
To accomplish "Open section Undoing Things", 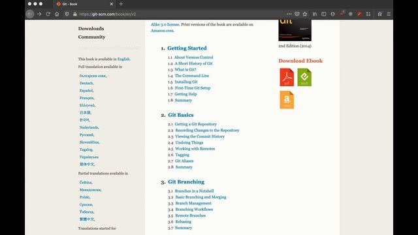I will (189, 142).
